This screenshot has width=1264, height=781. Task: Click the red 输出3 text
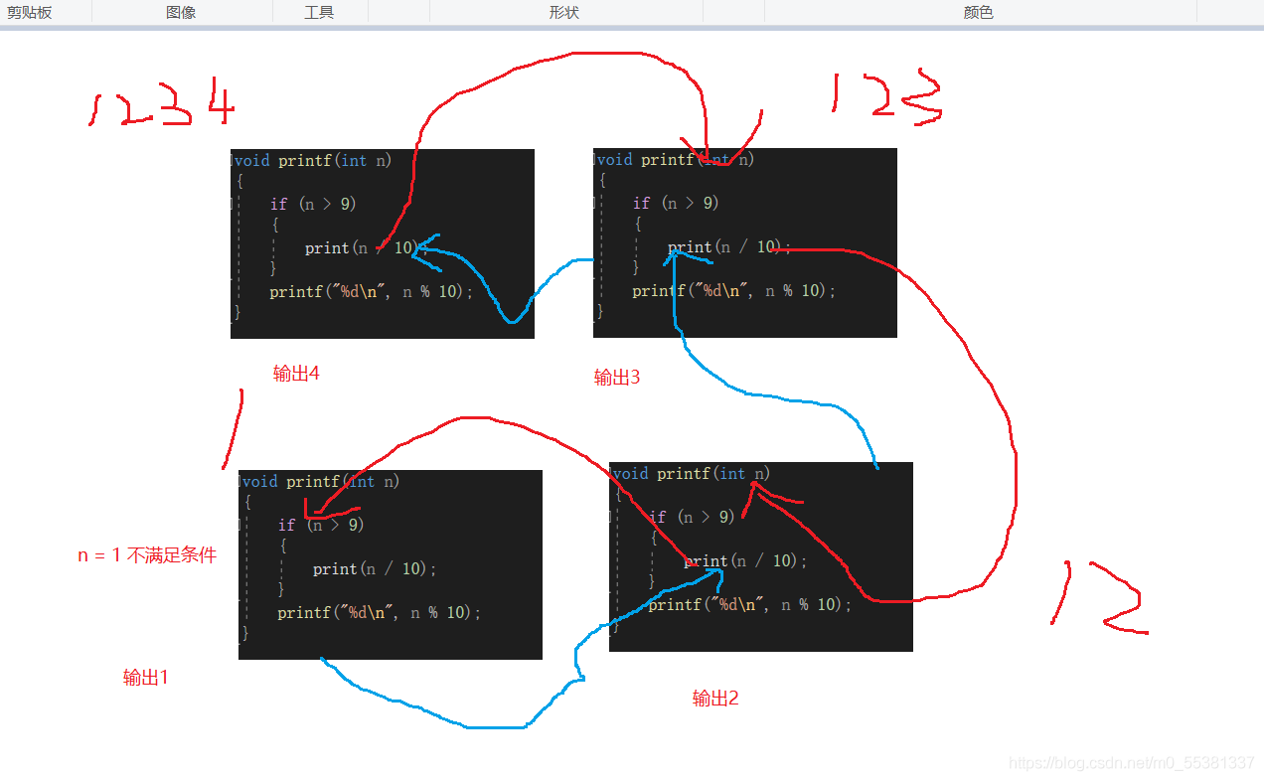[x=617, y=378]
